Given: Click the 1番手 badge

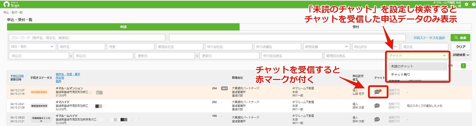Looking at the screenshot, I should [224, 88].
